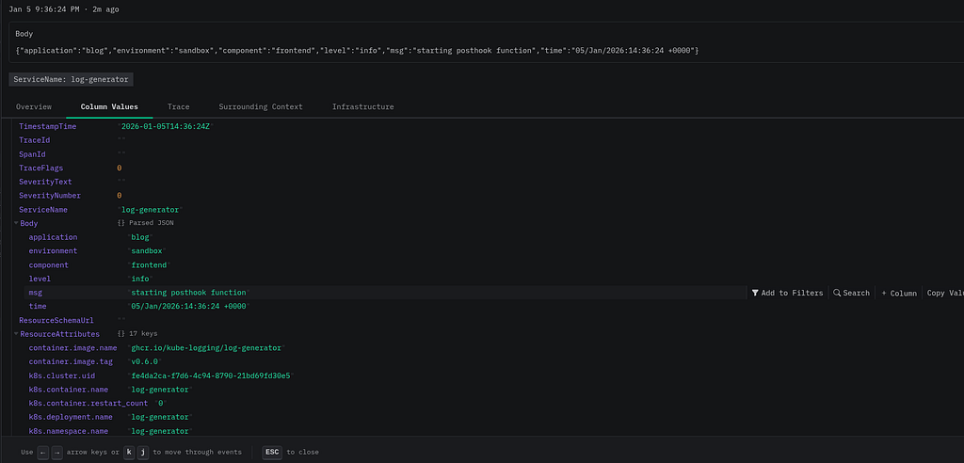Click the ESC key hint to close

pyautogui.click(x=272, y=452)
